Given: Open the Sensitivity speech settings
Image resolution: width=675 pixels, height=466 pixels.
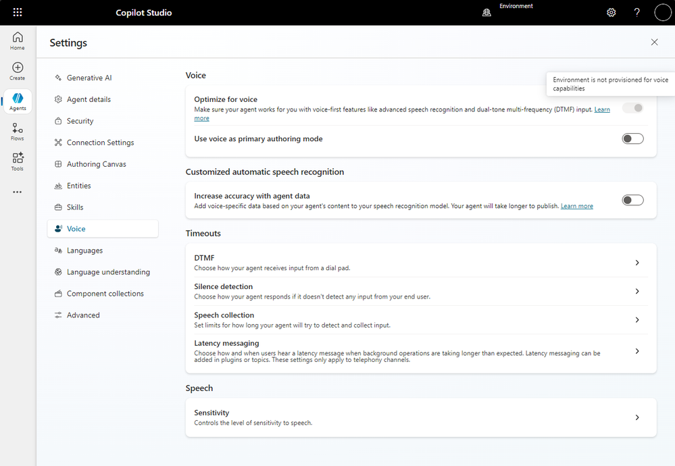Looking at the screenshot, I should (x=636, y=417).
